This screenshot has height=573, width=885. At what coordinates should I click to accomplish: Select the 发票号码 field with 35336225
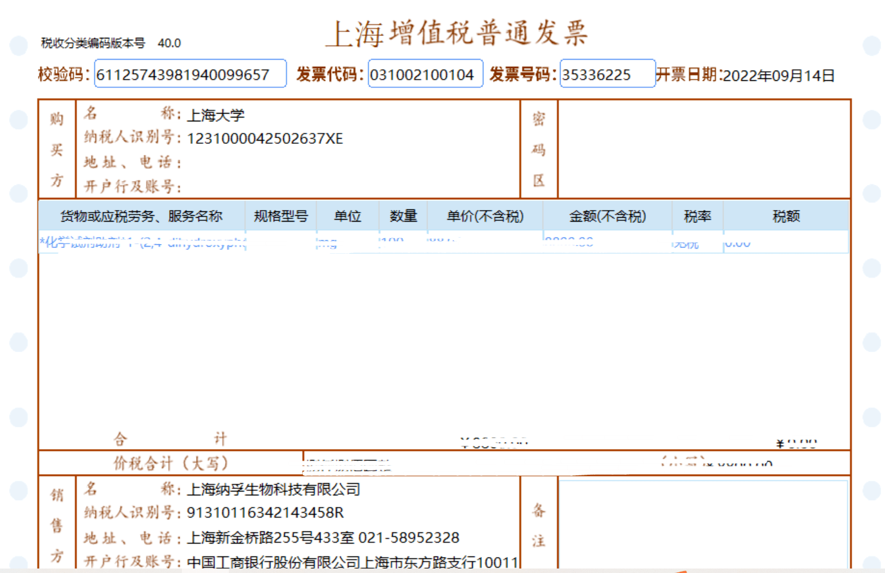[607, 74]
